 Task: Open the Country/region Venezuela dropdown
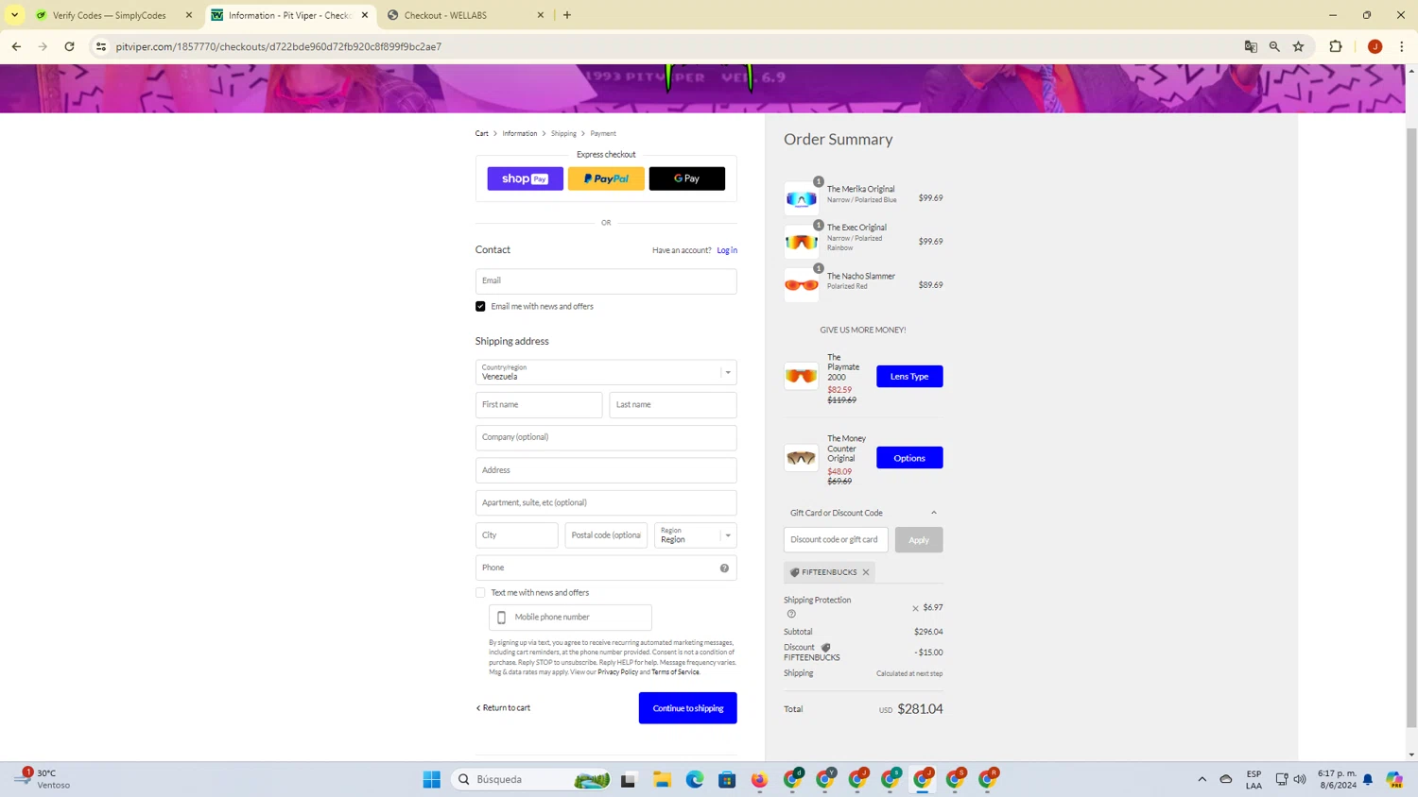(x=606, y=372)
